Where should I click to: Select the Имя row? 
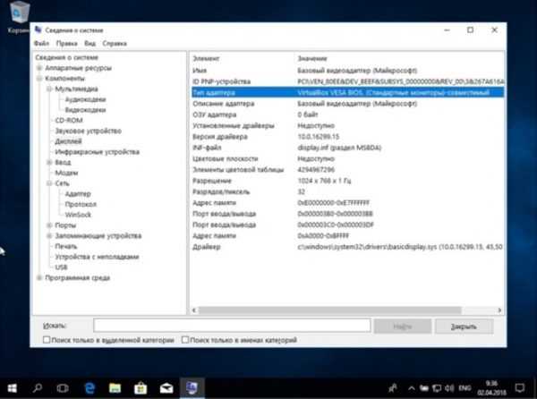(347, 71)
